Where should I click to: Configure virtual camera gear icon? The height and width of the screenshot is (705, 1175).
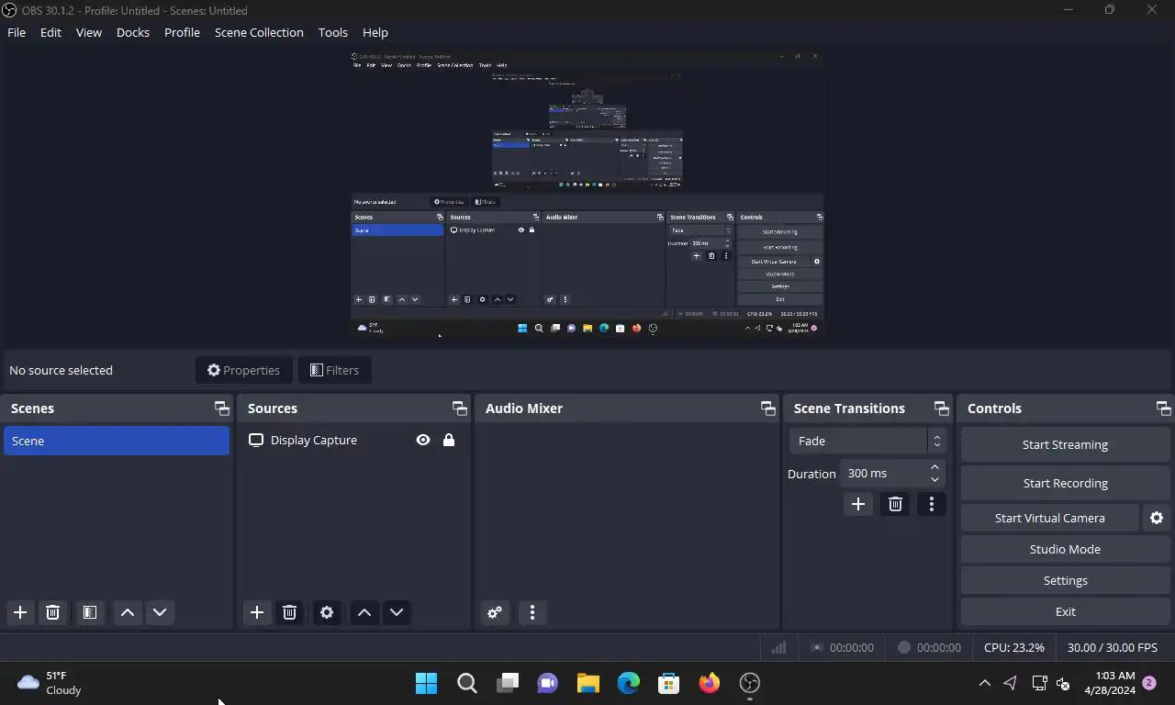[1157, 518]
